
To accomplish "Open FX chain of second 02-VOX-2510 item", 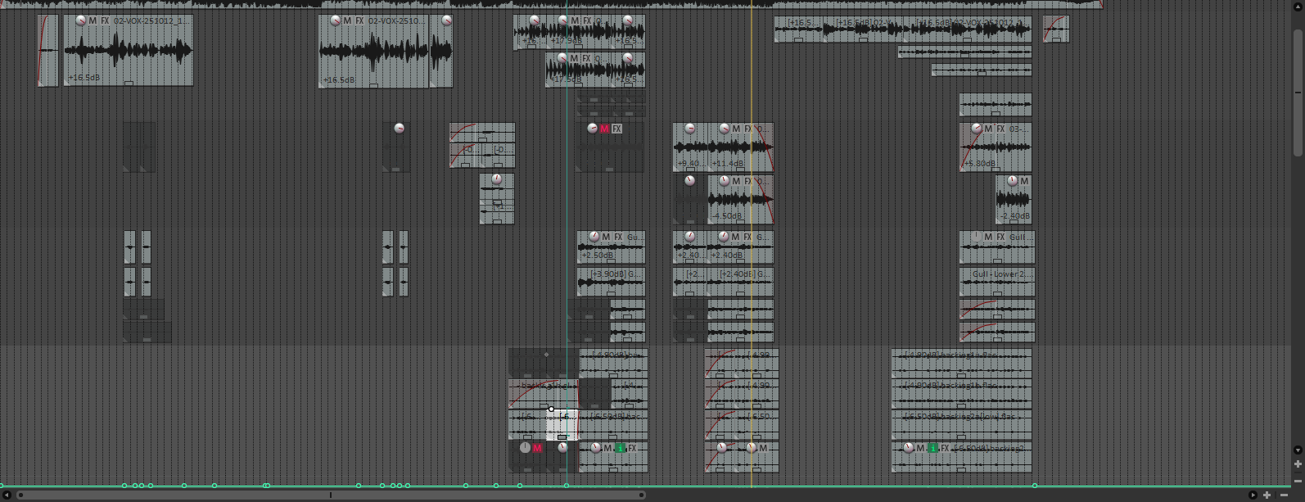I will click(359, 20).
